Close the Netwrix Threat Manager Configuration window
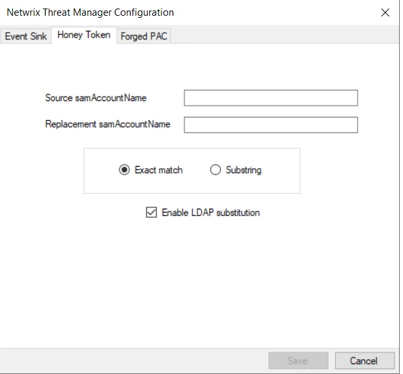403x374 pixels. [385, 12]
